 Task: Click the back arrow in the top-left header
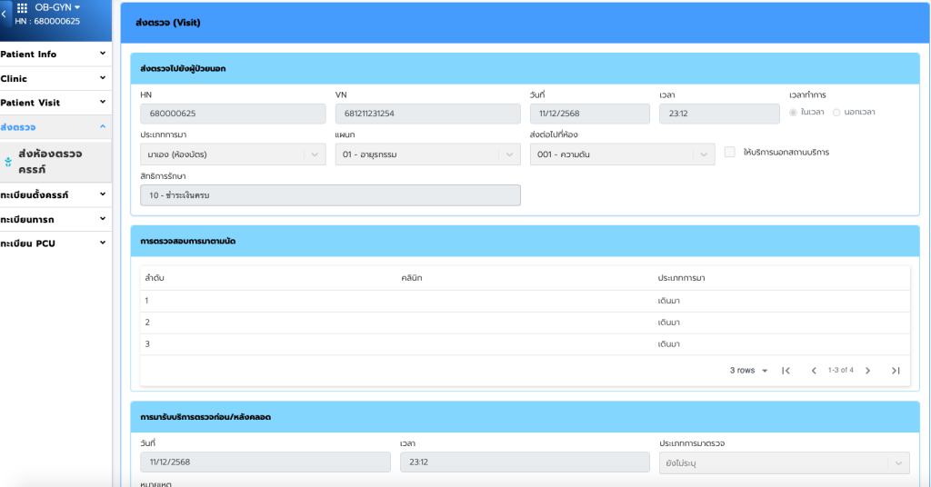[x=4, y=15]
